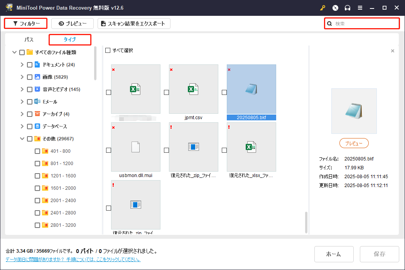Click スキャン結果をエクスポート button
This screenshot has height=270, width=405.
point(134,24)
